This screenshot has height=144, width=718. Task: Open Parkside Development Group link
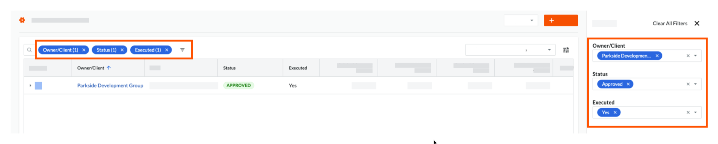point(110,86)
